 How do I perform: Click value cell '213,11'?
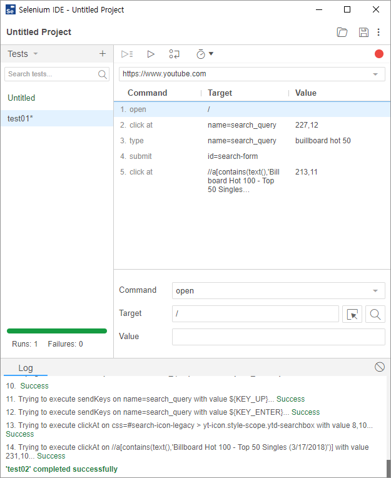tap(307, 172)
